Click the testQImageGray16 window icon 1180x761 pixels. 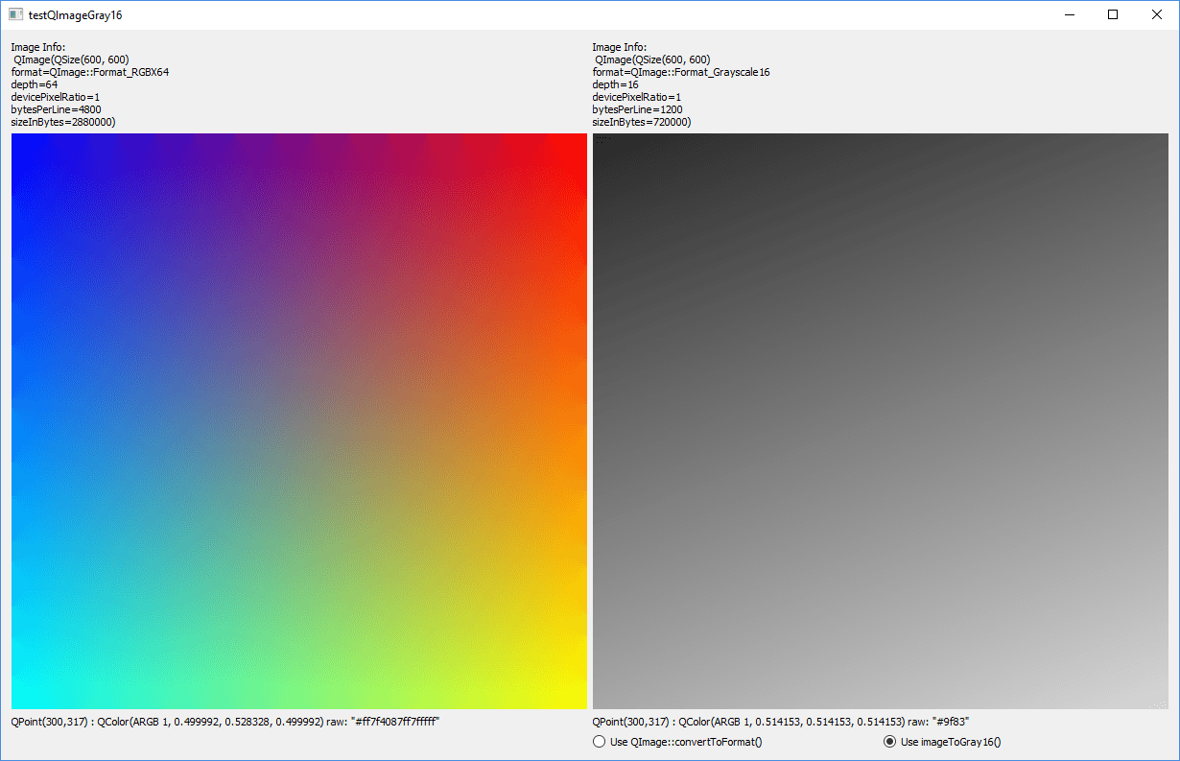(x=15, y=15)
